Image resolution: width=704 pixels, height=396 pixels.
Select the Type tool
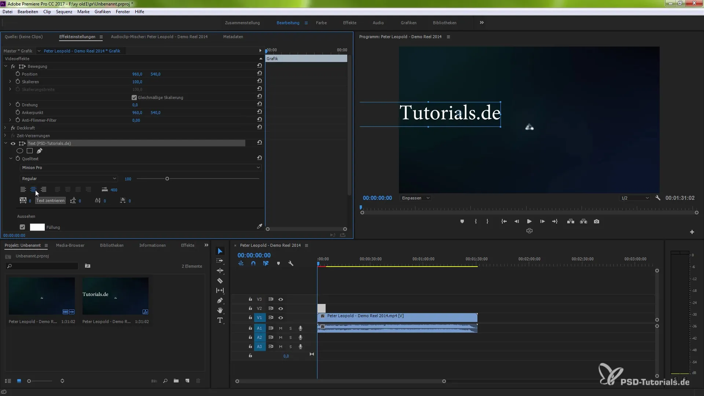220,320
